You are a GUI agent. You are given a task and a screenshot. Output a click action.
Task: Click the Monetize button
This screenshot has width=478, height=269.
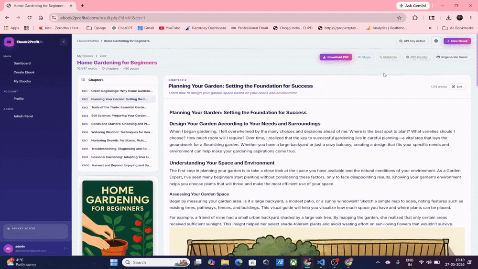coord(388,57)
